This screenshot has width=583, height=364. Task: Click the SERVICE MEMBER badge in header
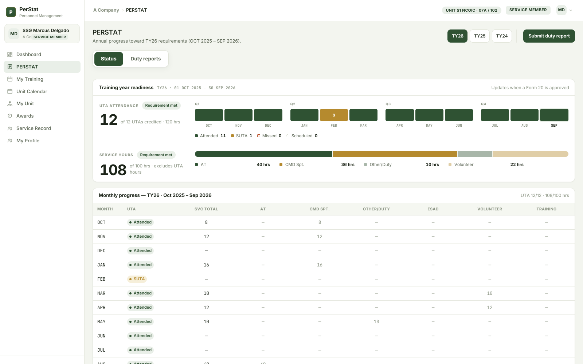[x=528, y=10]
